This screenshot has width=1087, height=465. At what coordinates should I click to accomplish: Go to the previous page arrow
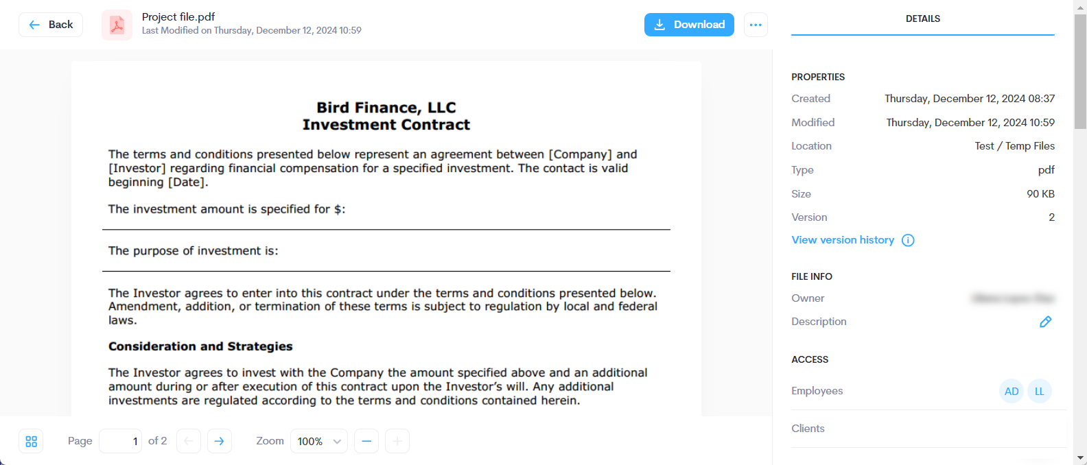coord(189,441)
